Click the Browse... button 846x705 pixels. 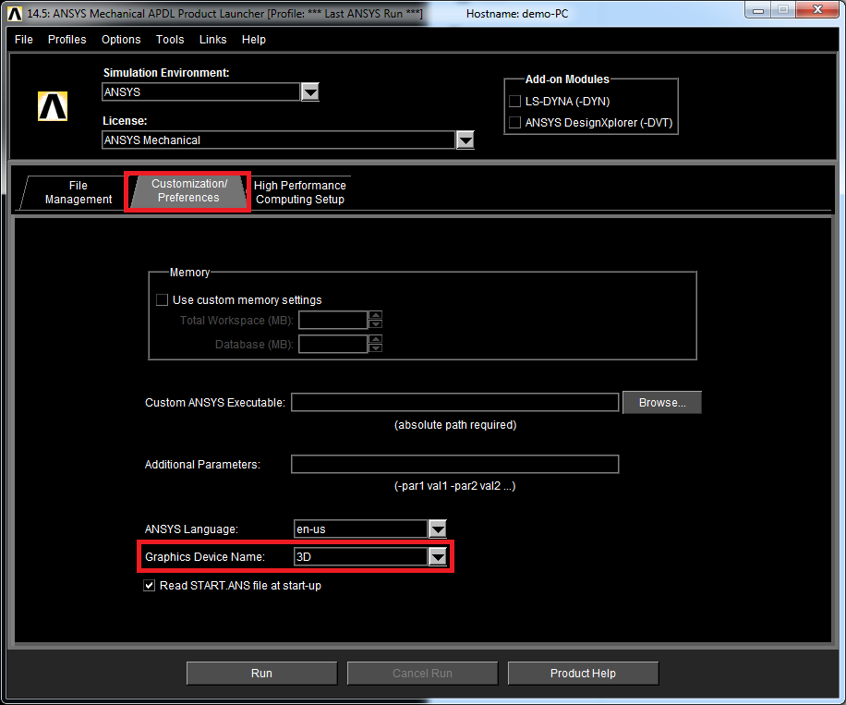pos(662,402)
